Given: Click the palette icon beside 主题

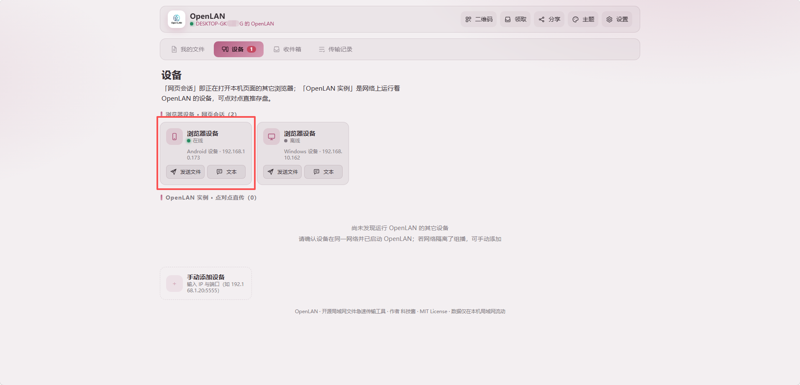Looking at the screenshot, I should pos(575,19).
